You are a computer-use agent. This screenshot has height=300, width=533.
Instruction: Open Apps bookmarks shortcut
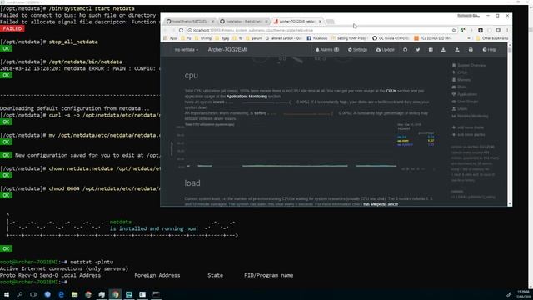click(x=171, y=38)
